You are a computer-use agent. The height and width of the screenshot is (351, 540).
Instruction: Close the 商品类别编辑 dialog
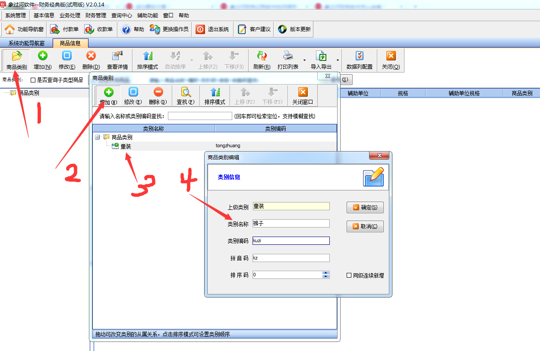point(380,156)
